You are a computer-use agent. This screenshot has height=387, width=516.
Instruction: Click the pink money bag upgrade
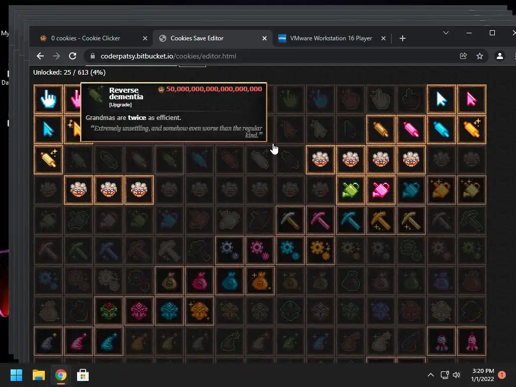tap(200, 281)
